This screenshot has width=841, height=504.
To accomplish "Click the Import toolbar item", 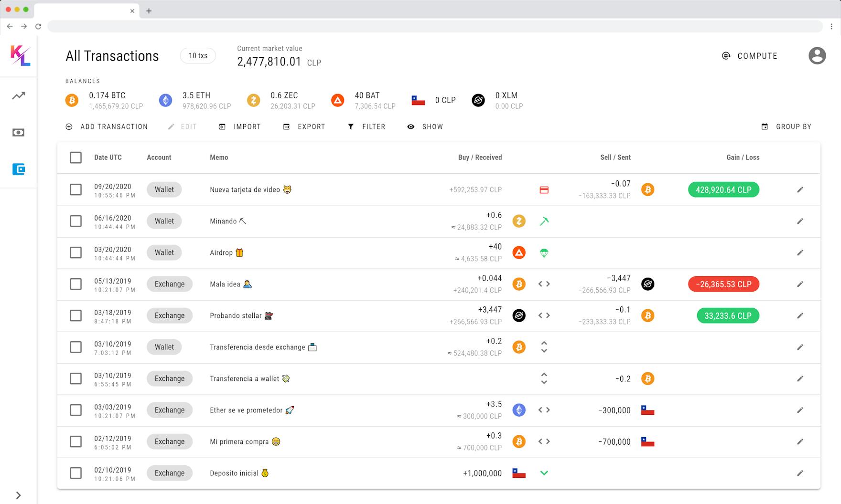I will tap(240, 126).
